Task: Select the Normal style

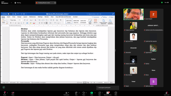Action: [69, 21]
